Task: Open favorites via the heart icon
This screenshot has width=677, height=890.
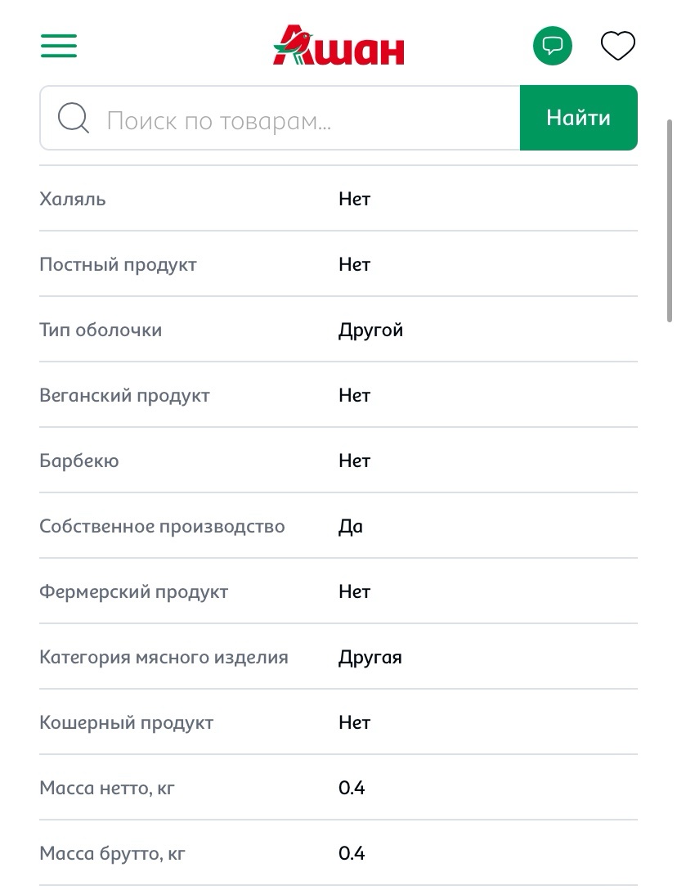Action: pyautogui.click(x=617, y=46)
